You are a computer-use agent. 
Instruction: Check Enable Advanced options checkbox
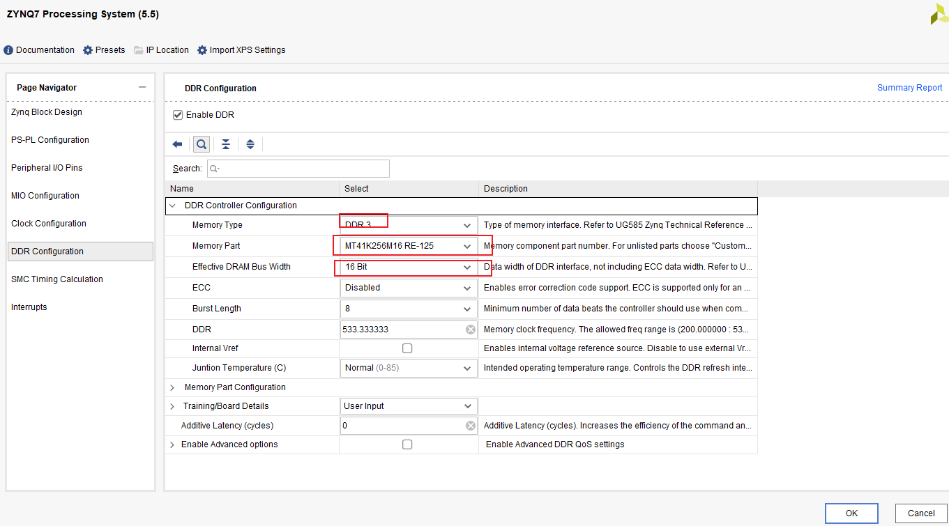[x=407, y=444]
